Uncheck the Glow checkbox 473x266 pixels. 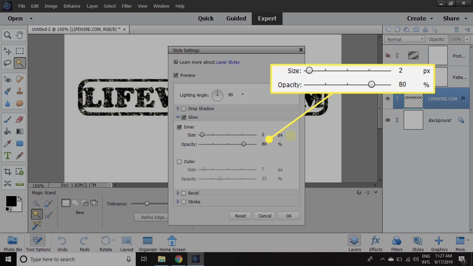pos(184,117)
